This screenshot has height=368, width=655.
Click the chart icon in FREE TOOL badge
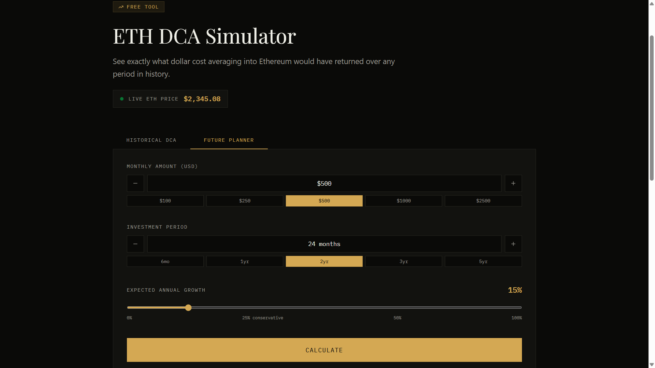121,6
